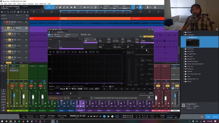Toggle the ShaperBox plugin power button
Image resolution: width=219 pixels, height=123 pixels.
pyautogui.click(x=49, y=35)
